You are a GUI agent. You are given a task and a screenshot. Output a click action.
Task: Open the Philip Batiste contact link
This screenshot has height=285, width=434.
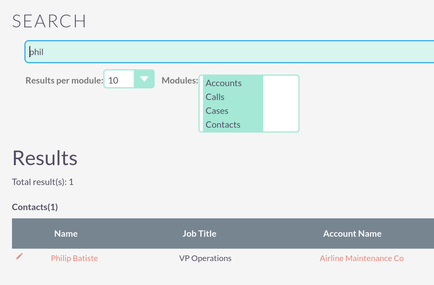[75, 258]
